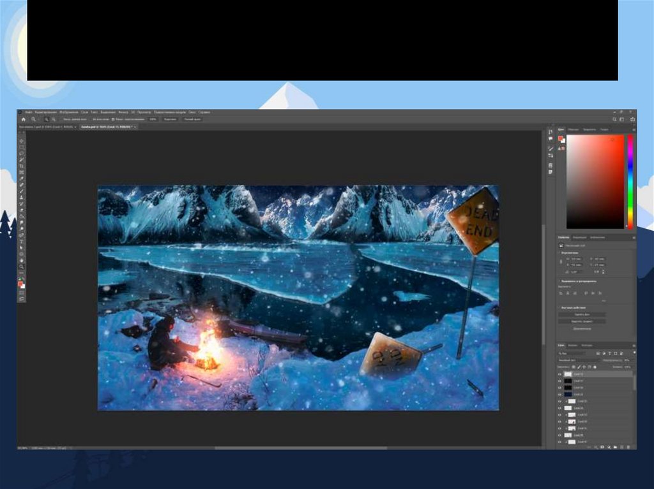Create a new adjustment layer from the footer

tap(609, 447)
